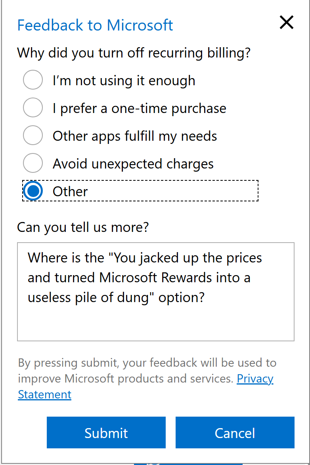Pick the "Other apps fulfill my needs" radio button
The height and width of the screenshot is (465, 310).
pos(33,136)
